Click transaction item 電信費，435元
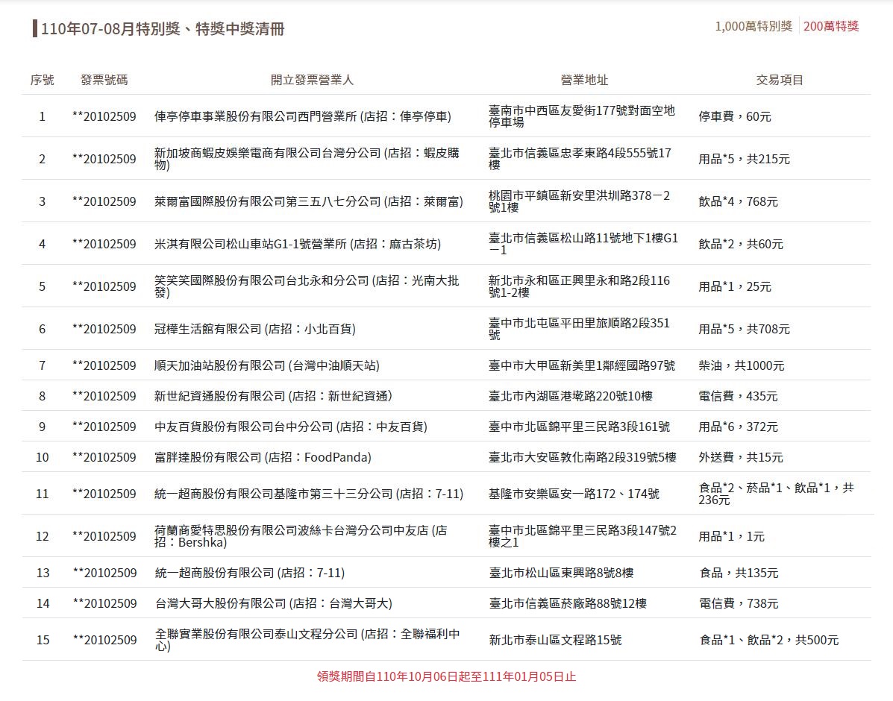The width and height of the screenshot is (893, 701). coord(738,396)
